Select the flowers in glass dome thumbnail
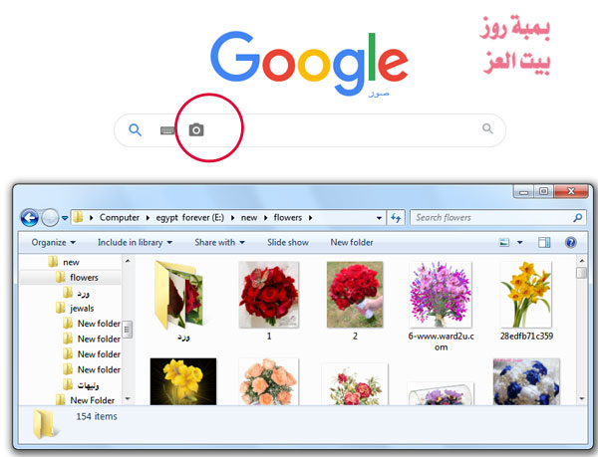The width and height of the screenshot is (598, 457). pos(441,393)
